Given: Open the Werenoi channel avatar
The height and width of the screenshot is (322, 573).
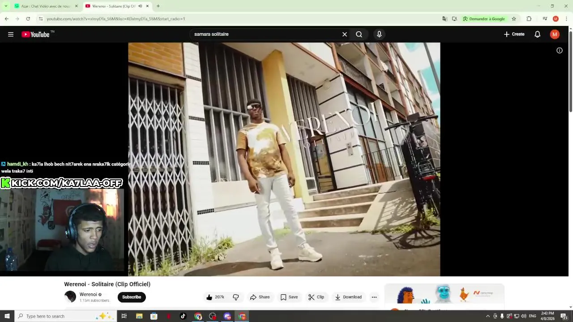Looking at the screenshot, I should [70, 297].
